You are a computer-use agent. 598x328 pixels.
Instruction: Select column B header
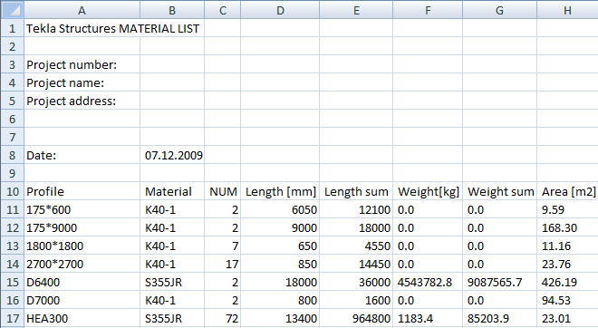pos(172,10)
